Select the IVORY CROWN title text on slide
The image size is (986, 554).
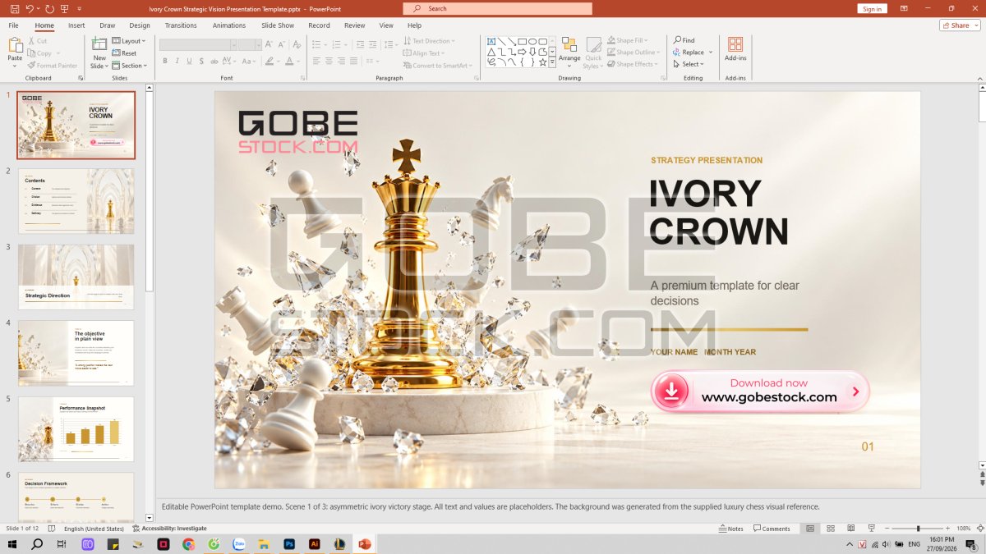click(718, 212)
